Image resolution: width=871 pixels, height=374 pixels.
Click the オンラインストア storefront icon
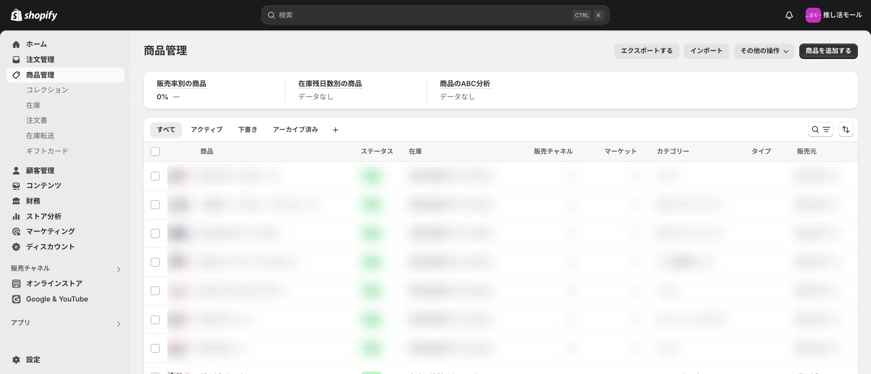click(16, 283)
